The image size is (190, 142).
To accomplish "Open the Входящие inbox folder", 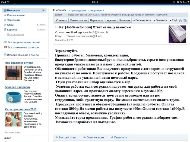I will pyautogui.click(x=24, y=10).
